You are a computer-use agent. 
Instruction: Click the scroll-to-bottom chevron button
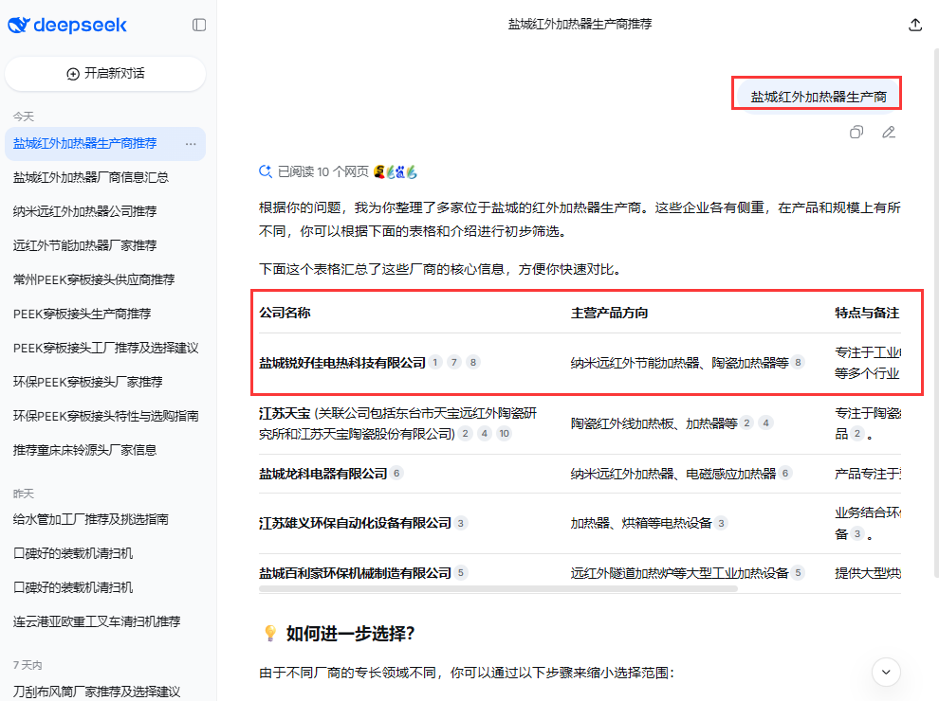click(x=886, y=672)
